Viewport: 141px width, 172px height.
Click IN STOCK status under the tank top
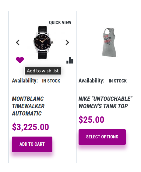click(118, 81)
